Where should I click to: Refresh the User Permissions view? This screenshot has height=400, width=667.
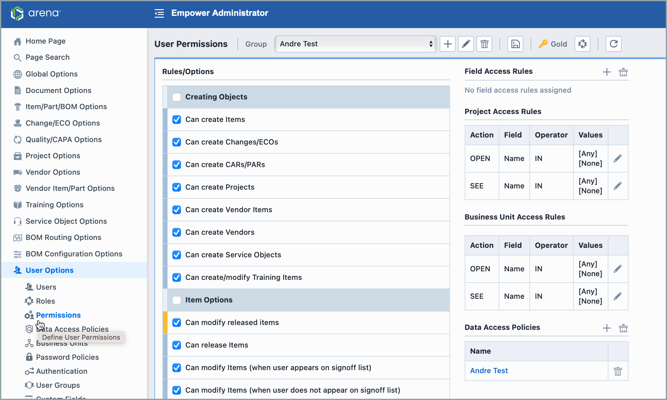click(x=613, y=44)
